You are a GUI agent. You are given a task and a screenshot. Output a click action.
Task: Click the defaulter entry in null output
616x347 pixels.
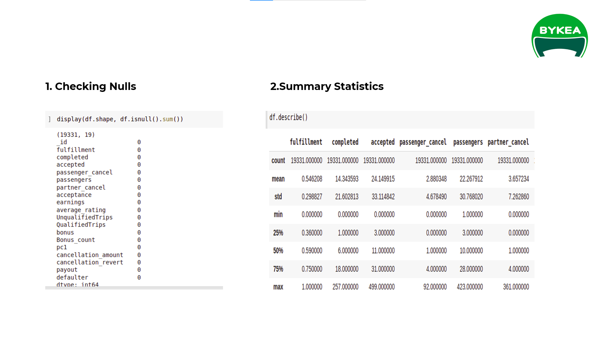point(72,277)
